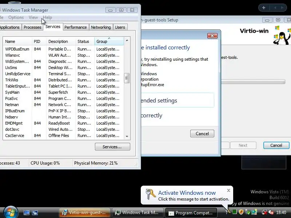
Task: Click CPU Usage 0% status text
Action: pos(45,163)
